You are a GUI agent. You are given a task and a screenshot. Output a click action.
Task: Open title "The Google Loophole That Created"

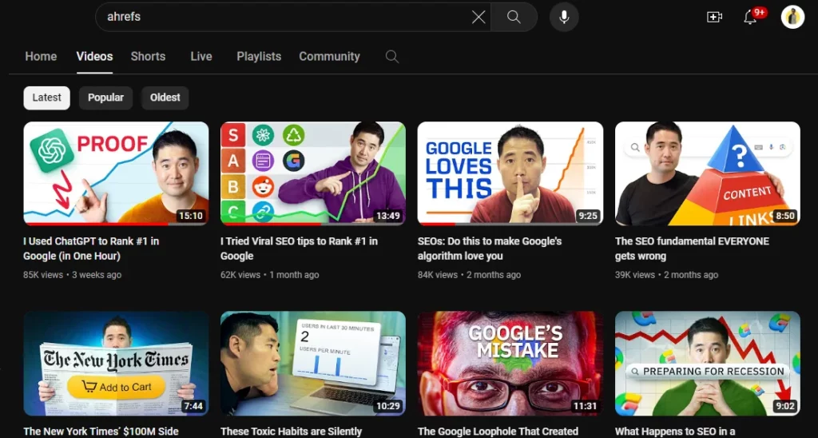[x=498, y=432]
